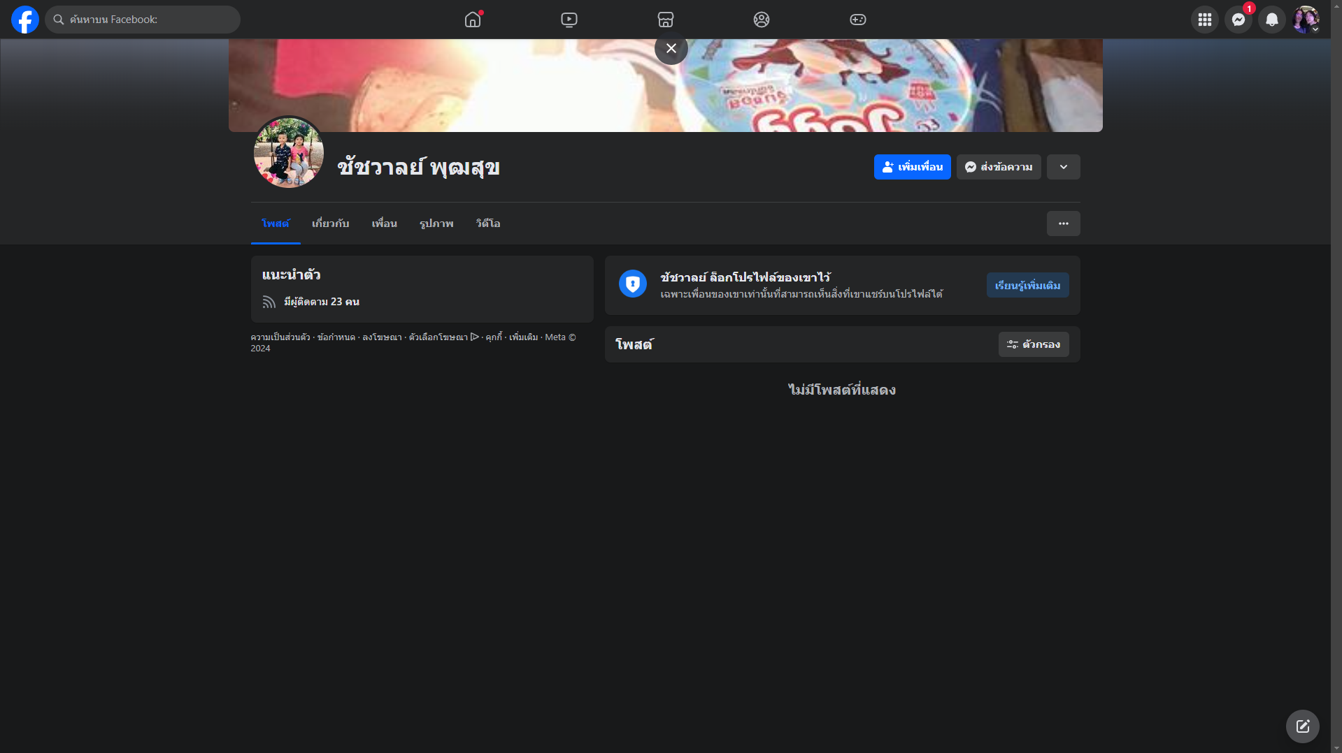1342x753 pixels.
Task: Switch to the เกี่ยวกับ tab
Action: (331, 224)
